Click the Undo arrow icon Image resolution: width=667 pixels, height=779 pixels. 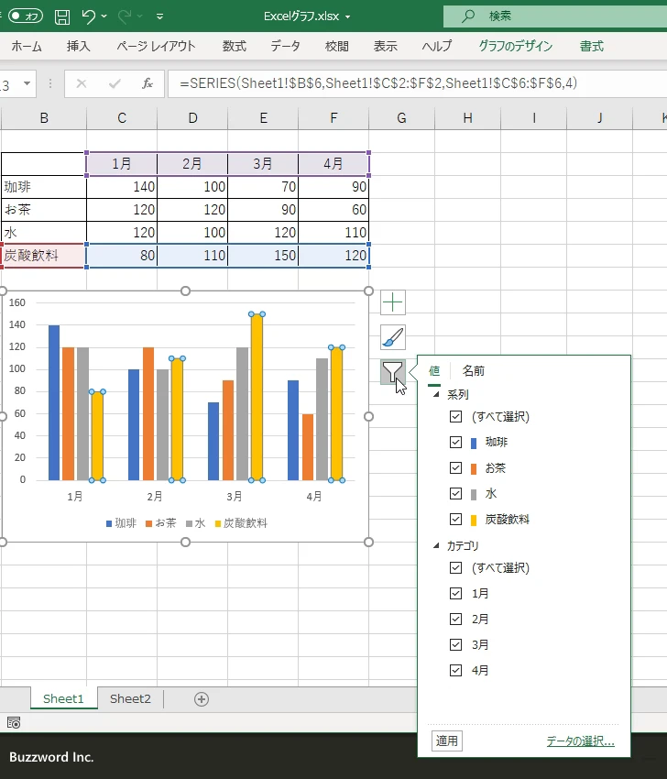(89, 16)
